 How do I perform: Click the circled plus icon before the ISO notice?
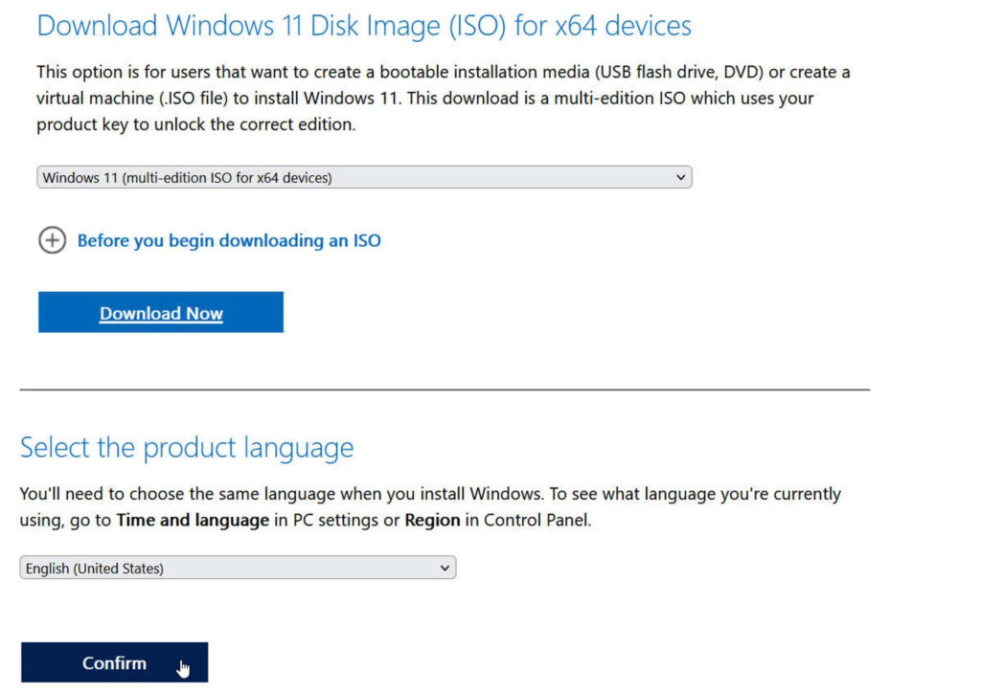click(x=53, y=240)
